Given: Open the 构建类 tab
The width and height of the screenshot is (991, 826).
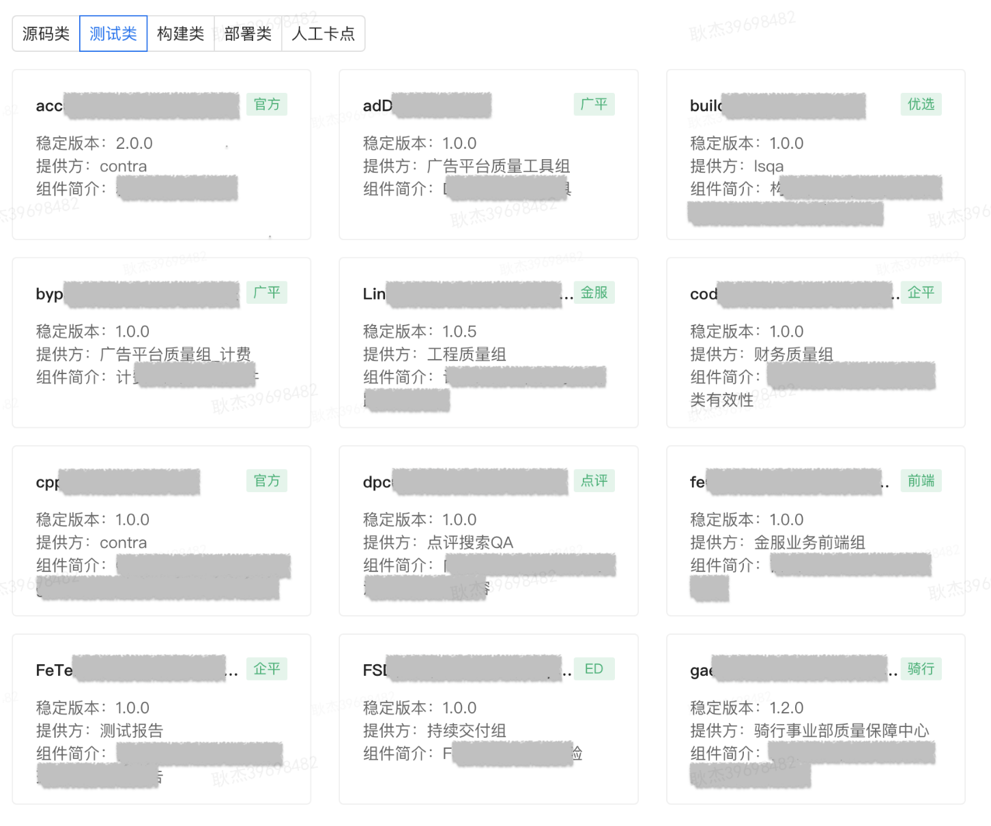Looking at the screenshot, I should 181,33.
